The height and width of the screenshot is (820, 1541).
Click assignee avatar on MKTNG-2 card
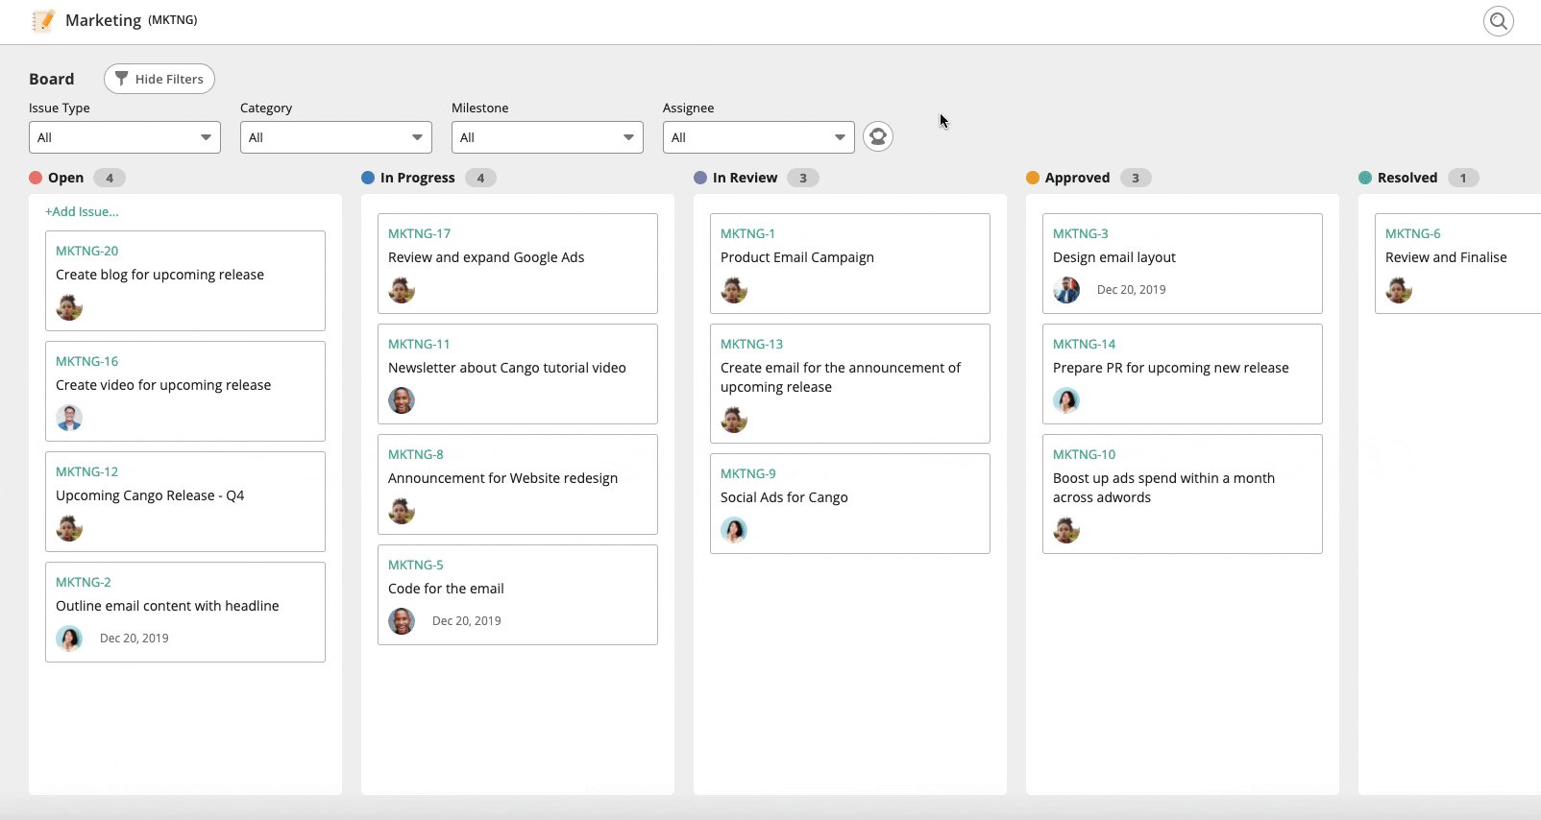[69, 639]
